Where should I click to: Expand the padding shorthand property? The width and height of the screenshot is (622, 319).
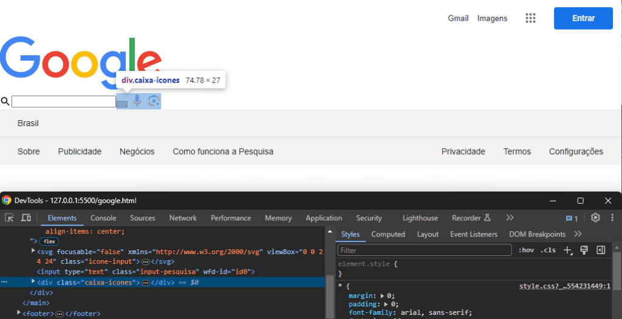pos(387,304)
